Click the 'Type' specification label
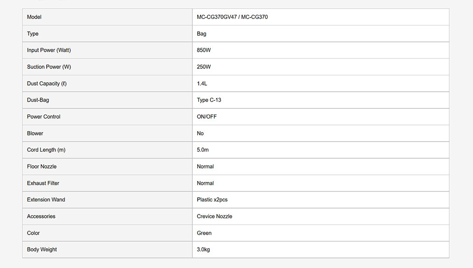The height and width of the screenshot is (268, 473). point(33,34)
